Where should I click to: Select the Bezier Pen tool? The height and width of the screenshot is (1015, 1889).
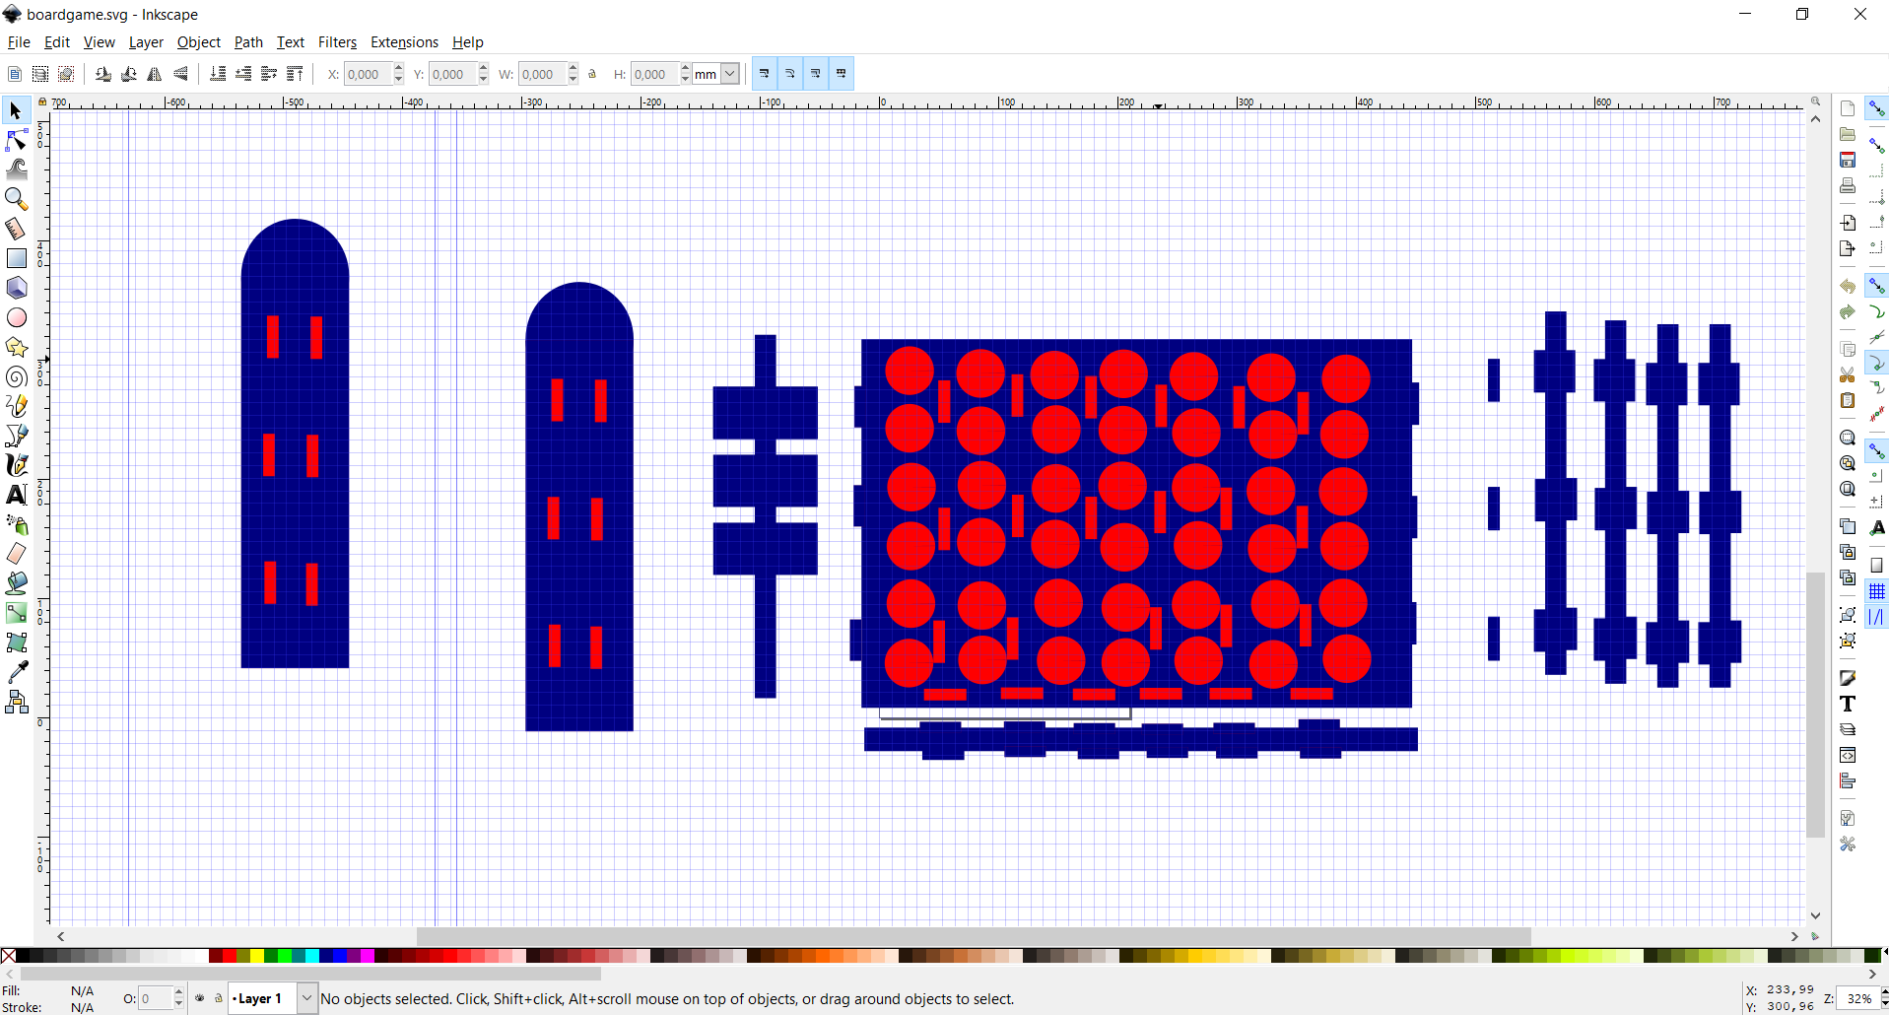[x=16, y=436]
